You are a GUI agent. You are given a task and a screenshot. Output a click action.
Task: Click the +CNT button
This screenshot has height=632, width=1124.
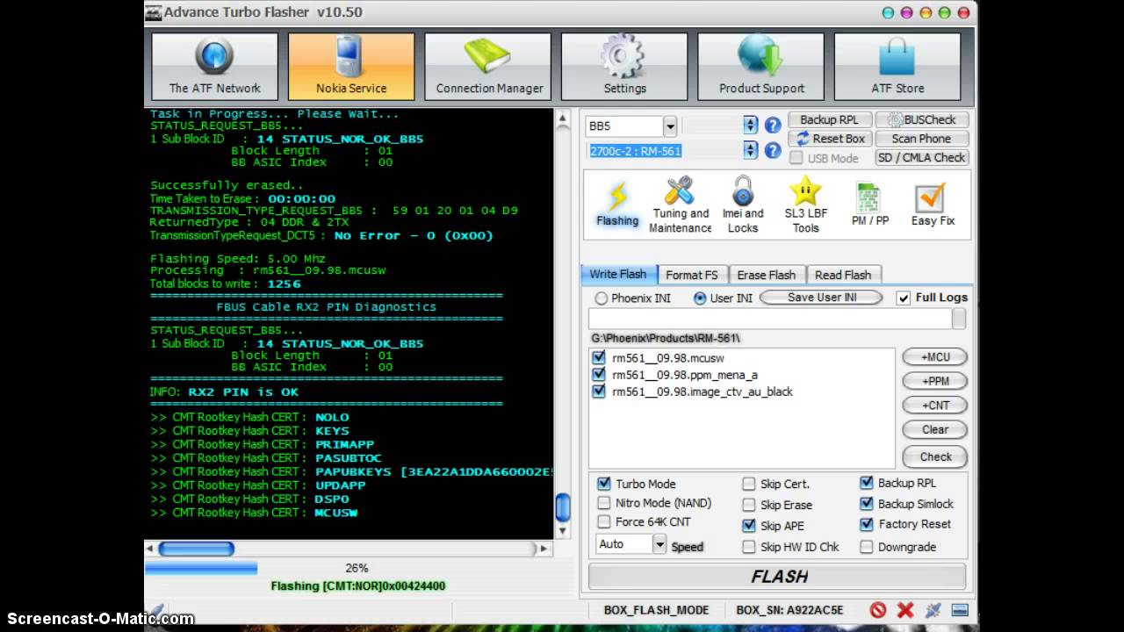pyautogui.click(x=935, y=406)
